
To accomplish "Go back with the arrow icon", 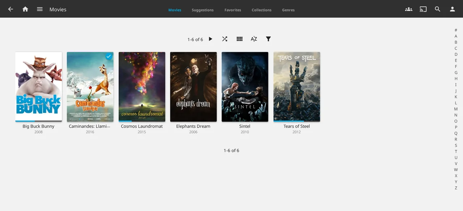I will 10,9.
